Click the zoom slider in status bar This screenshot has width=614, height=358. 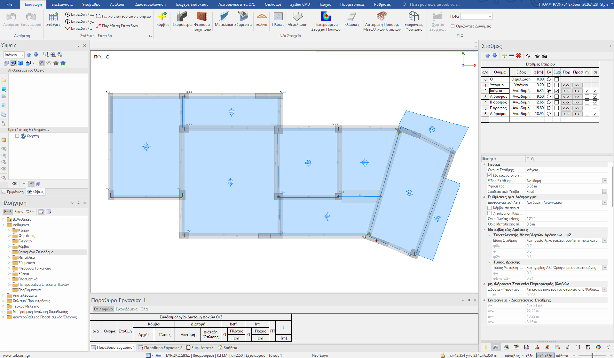pos(592,355)
